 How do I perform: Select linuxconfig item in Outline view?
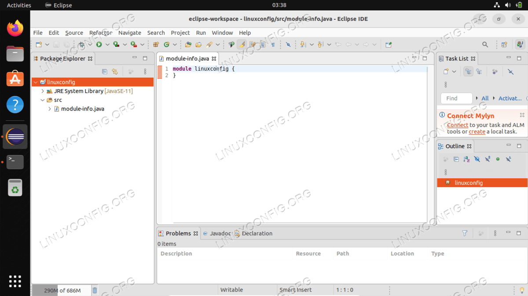pyautogui.click(x=482, y=183)
